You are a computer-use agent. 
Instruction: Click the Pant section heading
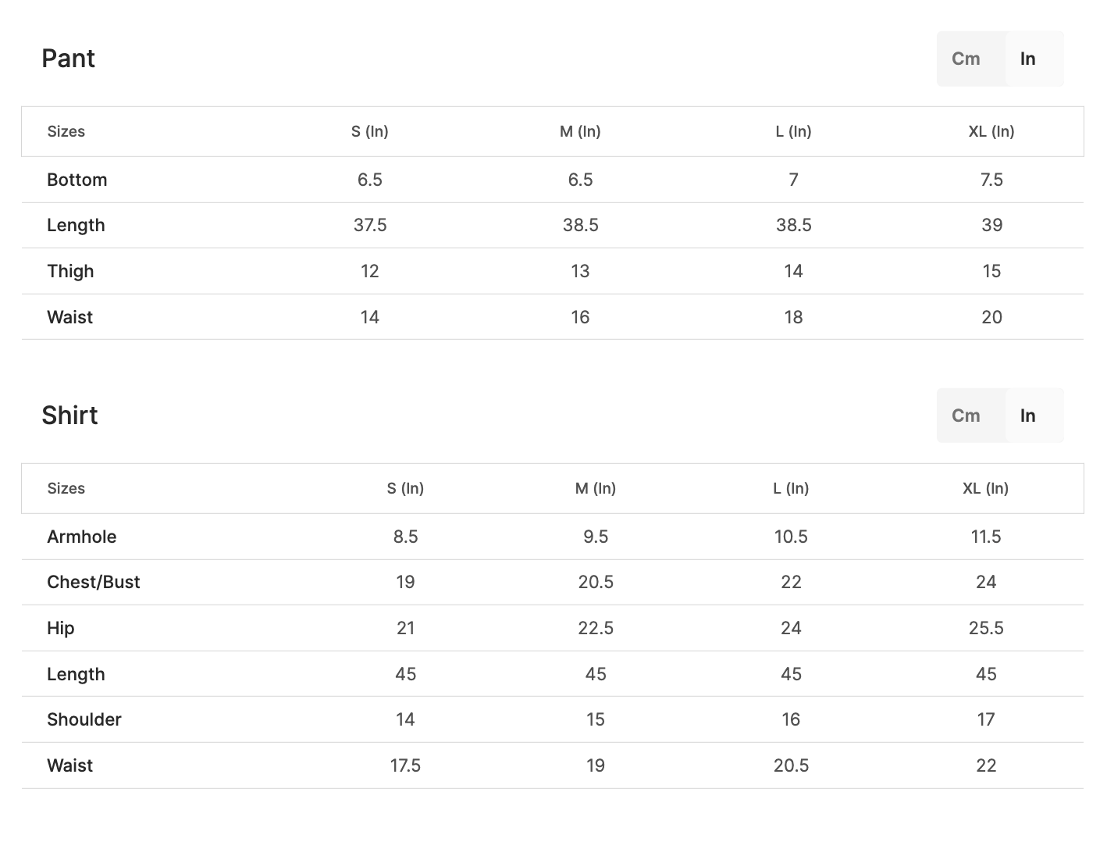tap(68, 59)
